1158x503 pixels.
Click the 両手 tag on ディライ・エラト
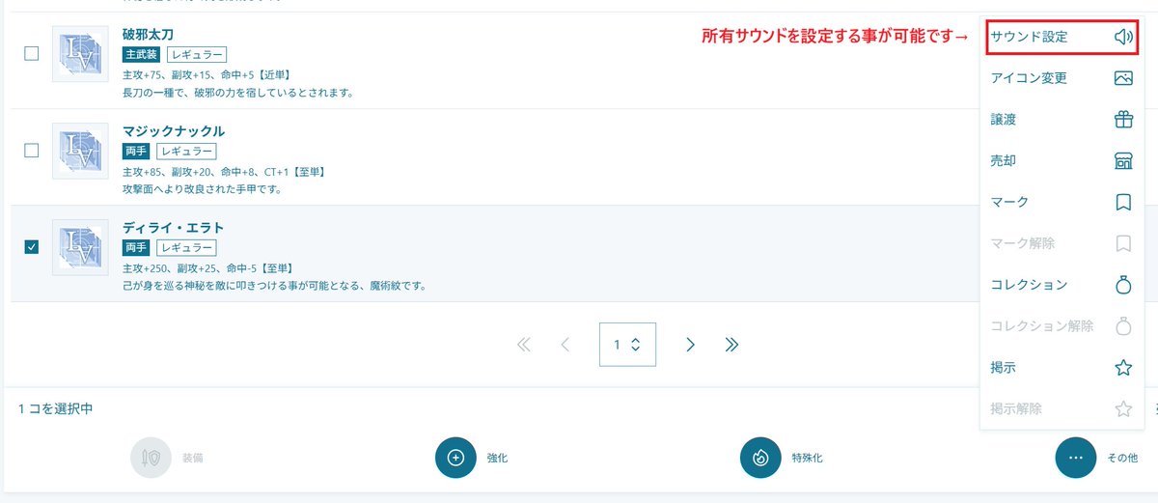pos(136,248)
